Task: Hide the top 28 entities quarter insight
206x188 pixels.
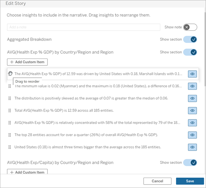Action: (192, 135)
